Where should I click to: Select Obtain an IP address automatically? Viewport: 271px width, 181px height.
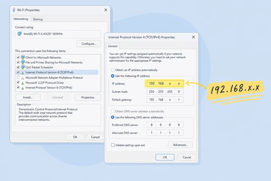113,70
